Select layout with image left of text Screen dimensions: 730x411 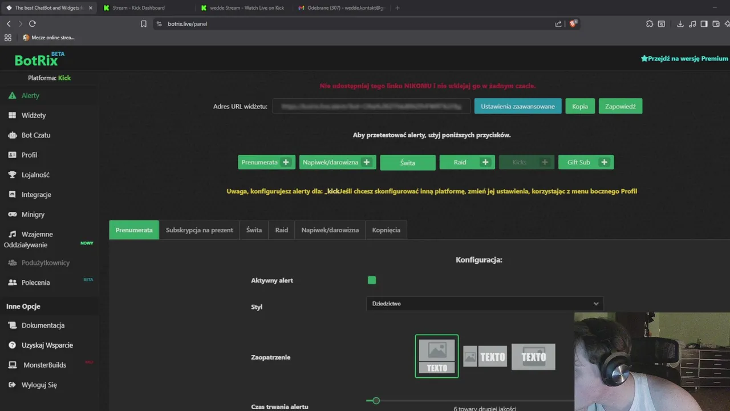point(485,357)
